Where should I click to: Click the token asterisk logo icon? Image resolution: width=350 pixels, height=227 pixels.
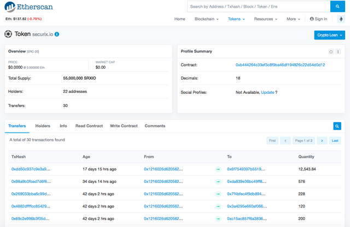pos(8,34)
